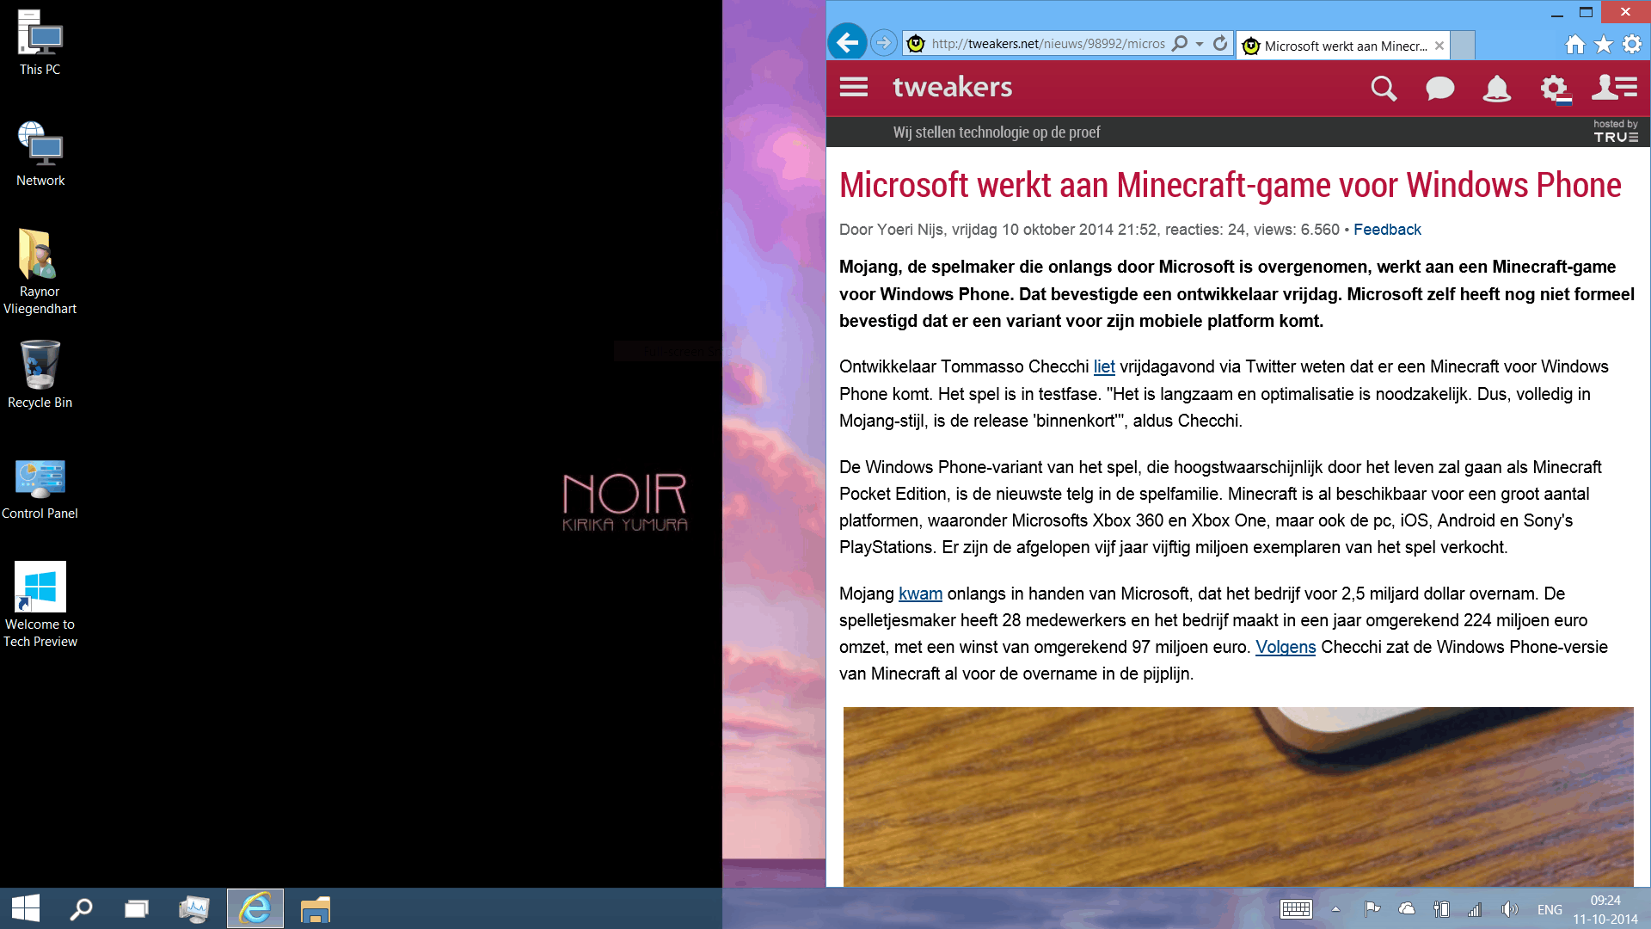1651x929 pixels.
Task: Open the notifications bell on tweakers
Action: pos(1496,88)
